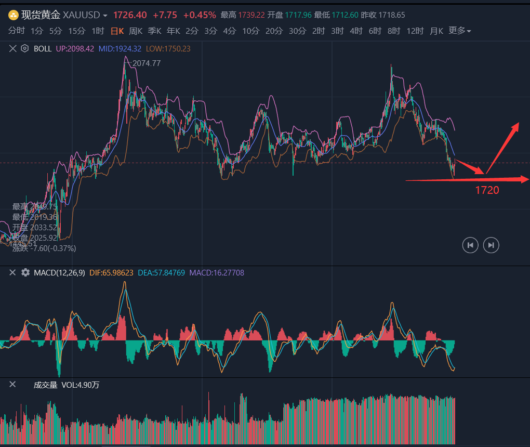The width and height of the screenshot is (530, 447).
Task: Select the 5分 timeframe
Action: click(x=56, y=31)
